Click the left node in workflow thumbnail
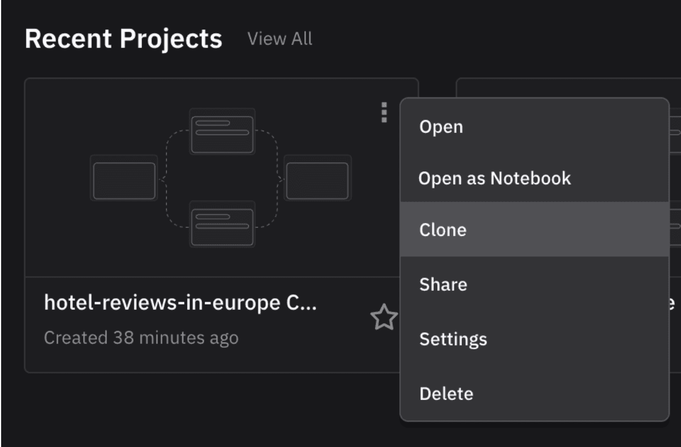The width and height of the screenshot is (681, 447). tap(124, 180)
